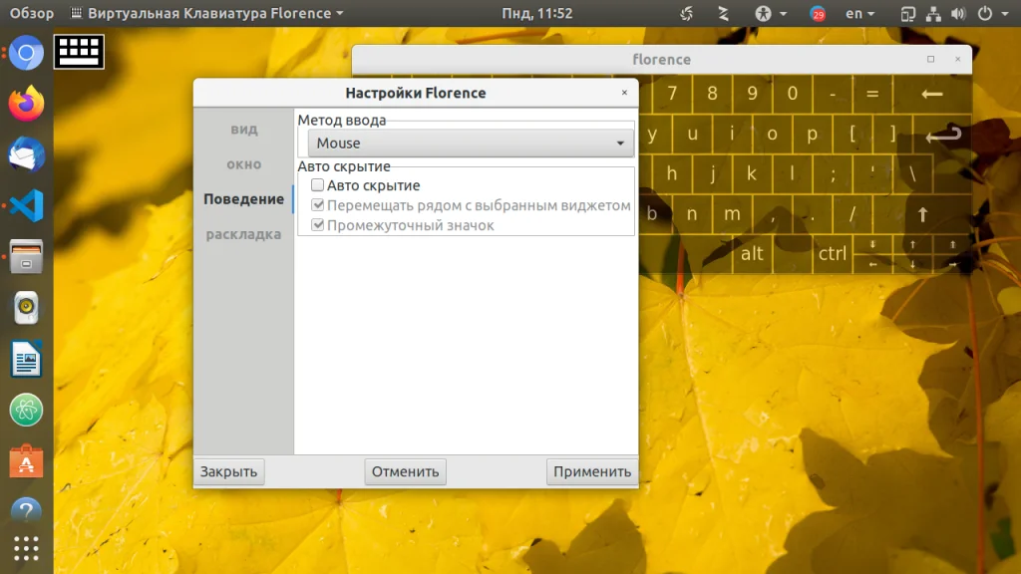Click the red notification badge tray icon
This screenshot has height=574, width=1021.
pos(818,13)
